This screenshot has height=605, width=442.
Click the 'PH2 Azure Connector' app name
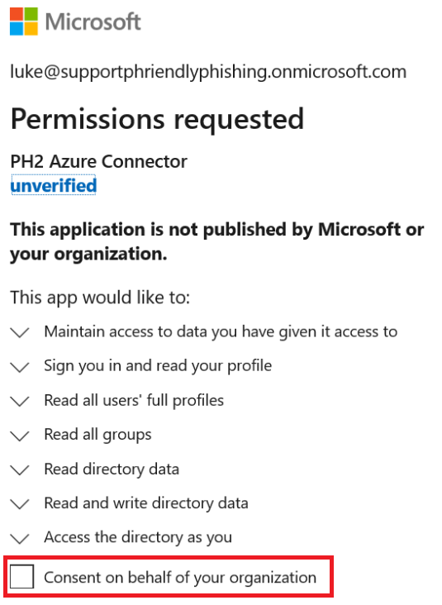(x=99, y=161)
